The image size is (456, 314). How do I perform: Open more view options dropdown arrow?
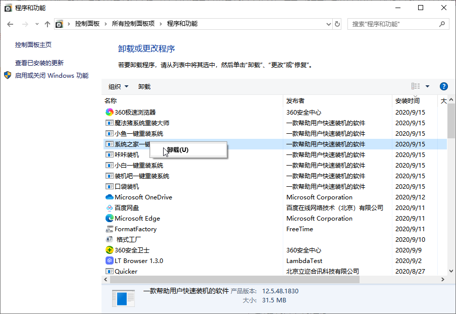(x=427, y=86)
